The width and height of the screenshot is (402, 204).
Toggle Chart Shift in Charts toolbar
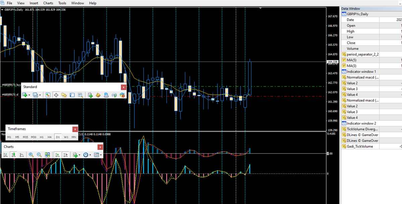65,155
